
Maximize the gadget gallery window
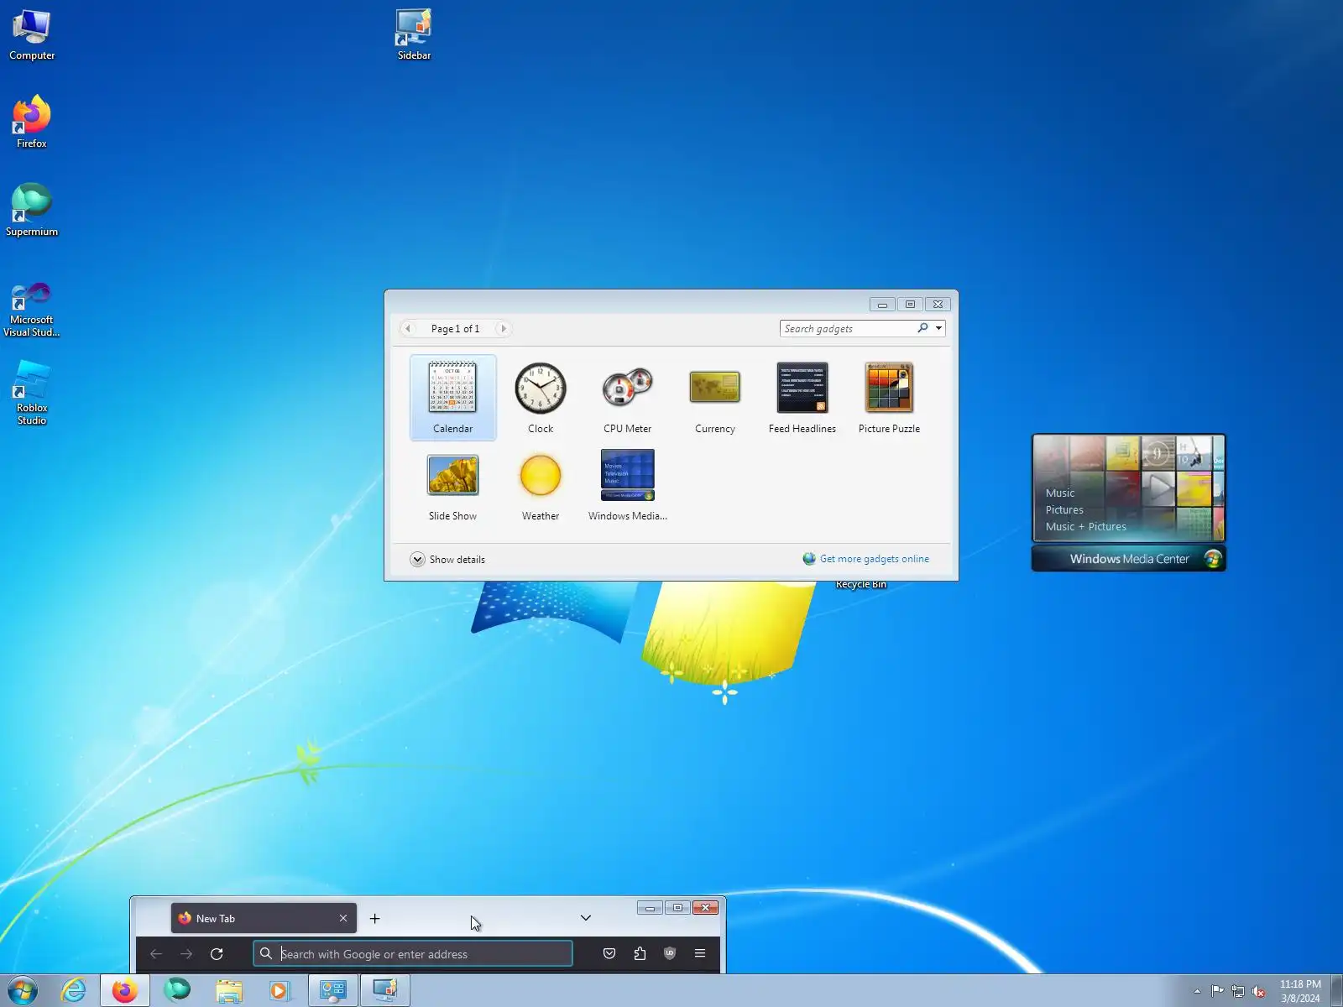[910, 304]
